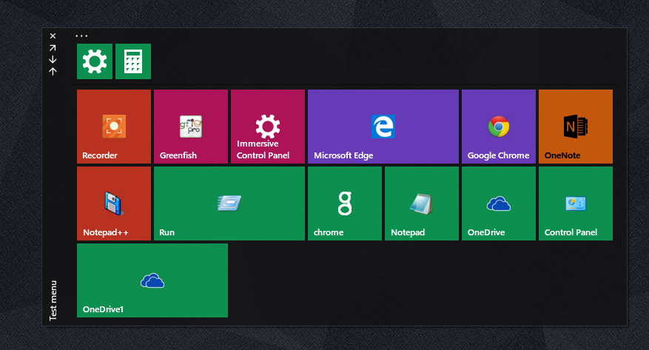Click the diagonal arrow expand button

pyautogui.click(x=53, y=47)
